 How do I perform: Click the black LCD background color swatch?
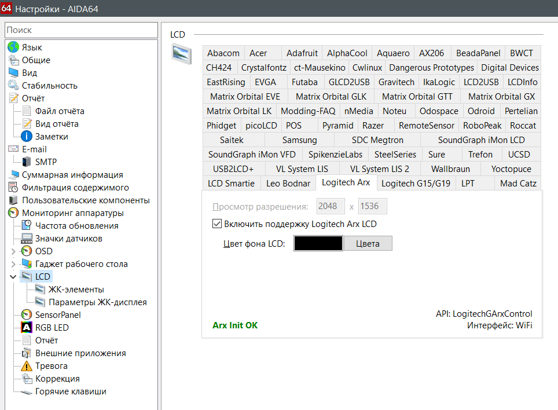[318, 243]
